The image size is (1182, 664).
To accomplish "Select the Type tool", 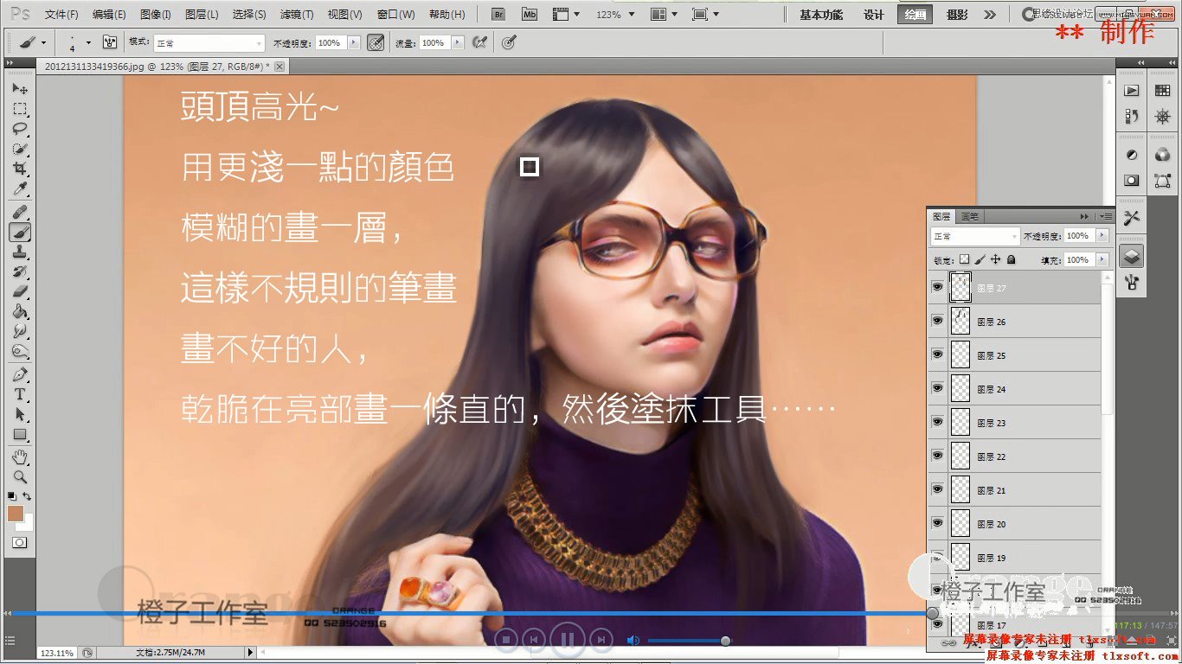I will (x=20, y=394).
